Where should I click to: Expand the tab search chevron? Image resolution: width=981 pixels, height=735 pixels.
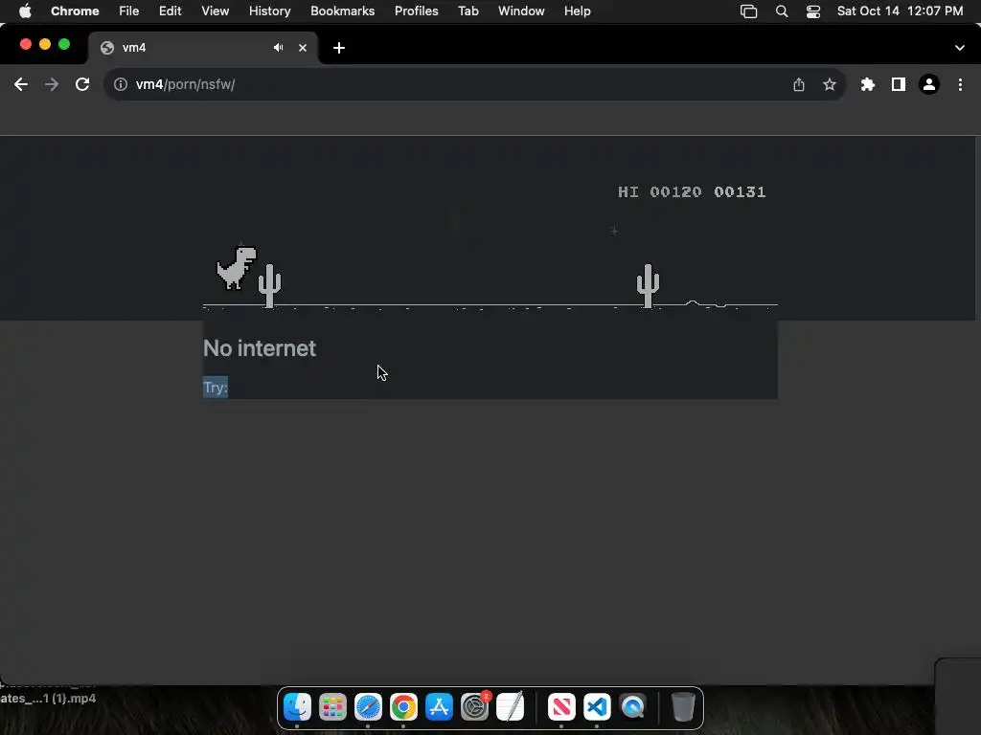[x=960, y=48]
